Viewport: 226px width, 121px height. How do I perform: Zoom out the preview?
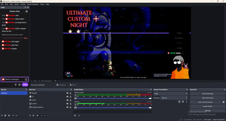point(32,81)
